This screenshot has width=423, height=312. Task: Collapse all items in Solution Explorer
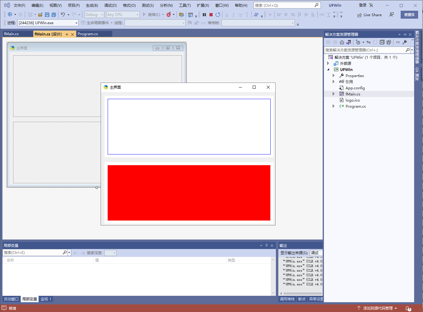(x=382, y=42)
